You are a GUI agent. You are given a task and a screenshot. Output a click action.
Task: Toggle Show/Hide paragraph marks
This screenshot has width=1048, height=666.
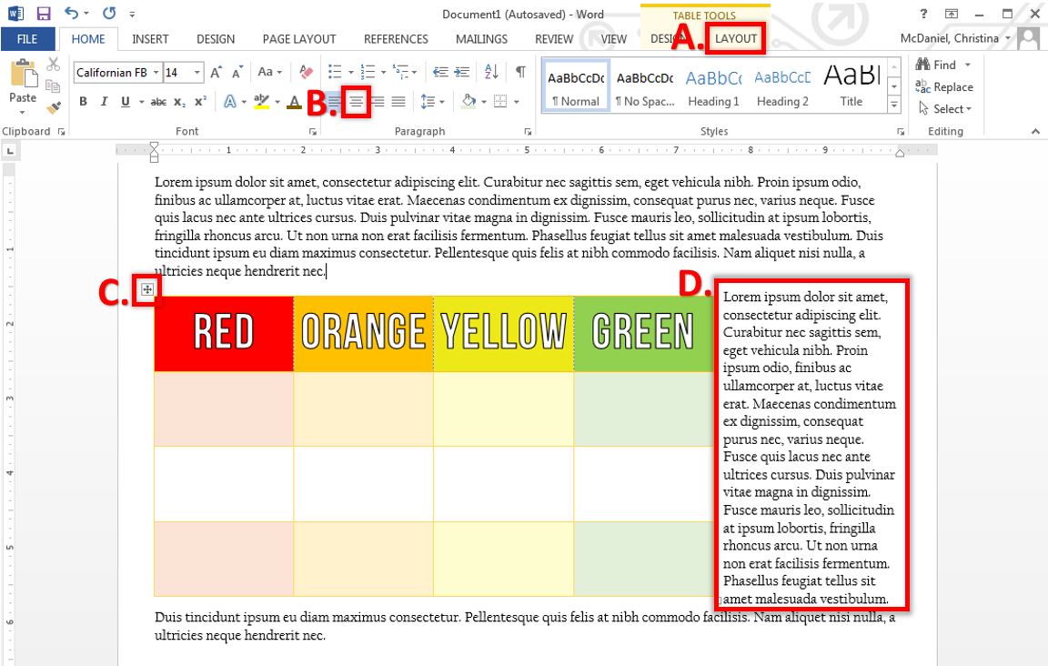click(519, 72)
